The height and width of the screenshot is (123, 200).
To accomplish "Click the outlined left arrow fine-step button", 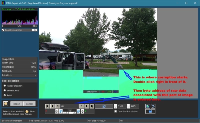I will pos(57,106).
